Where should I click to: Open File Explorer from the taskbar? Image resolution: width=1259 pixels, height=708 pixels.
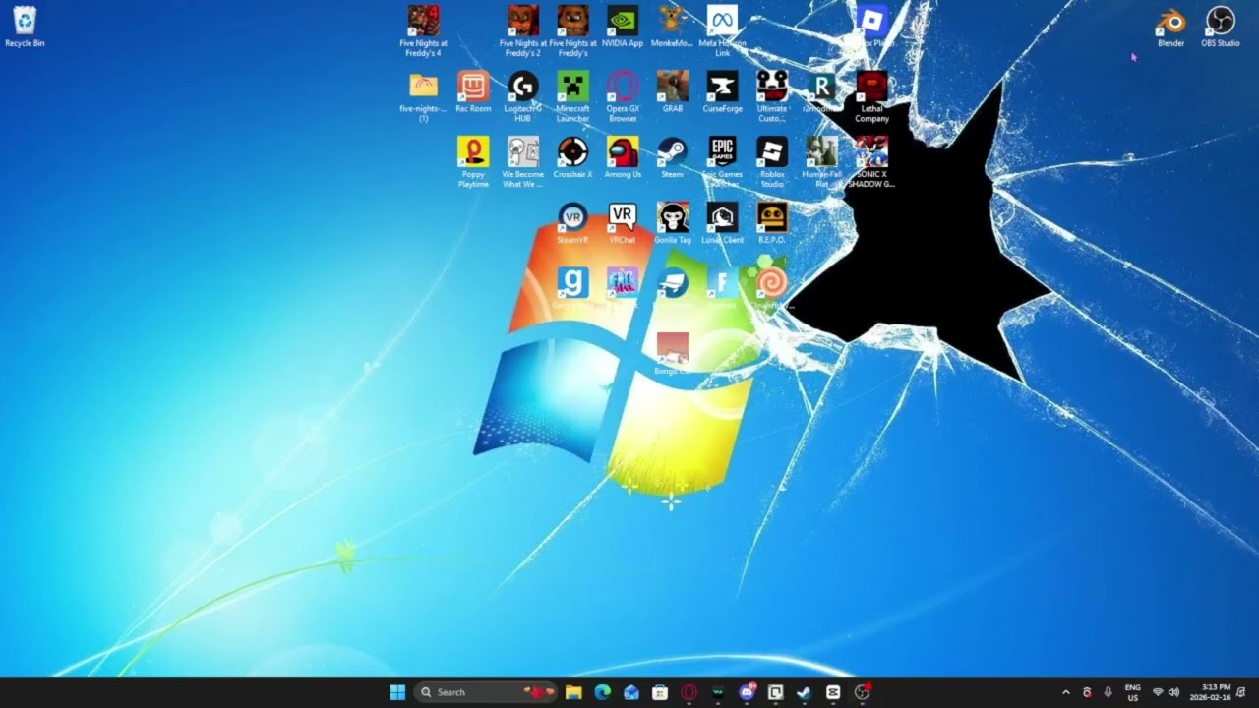coord(573,692)
